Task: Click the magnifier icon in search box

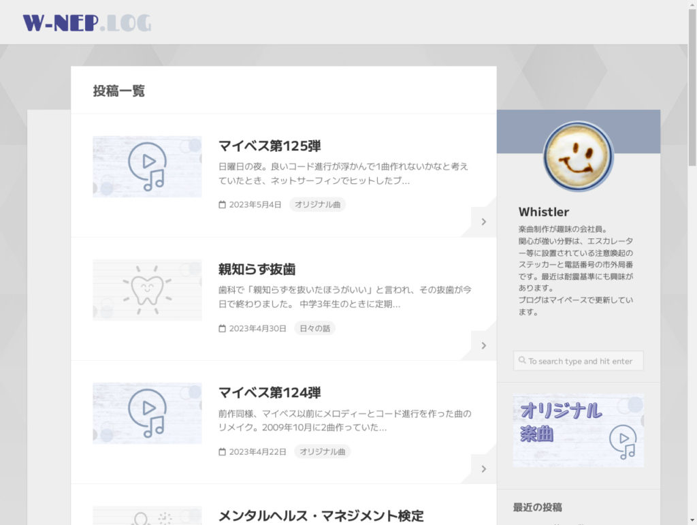Action: click(x=522, y=361)
